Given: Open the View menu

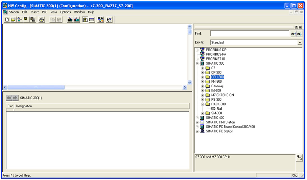Looking at the screenshot, I should (x=54, y=12).
